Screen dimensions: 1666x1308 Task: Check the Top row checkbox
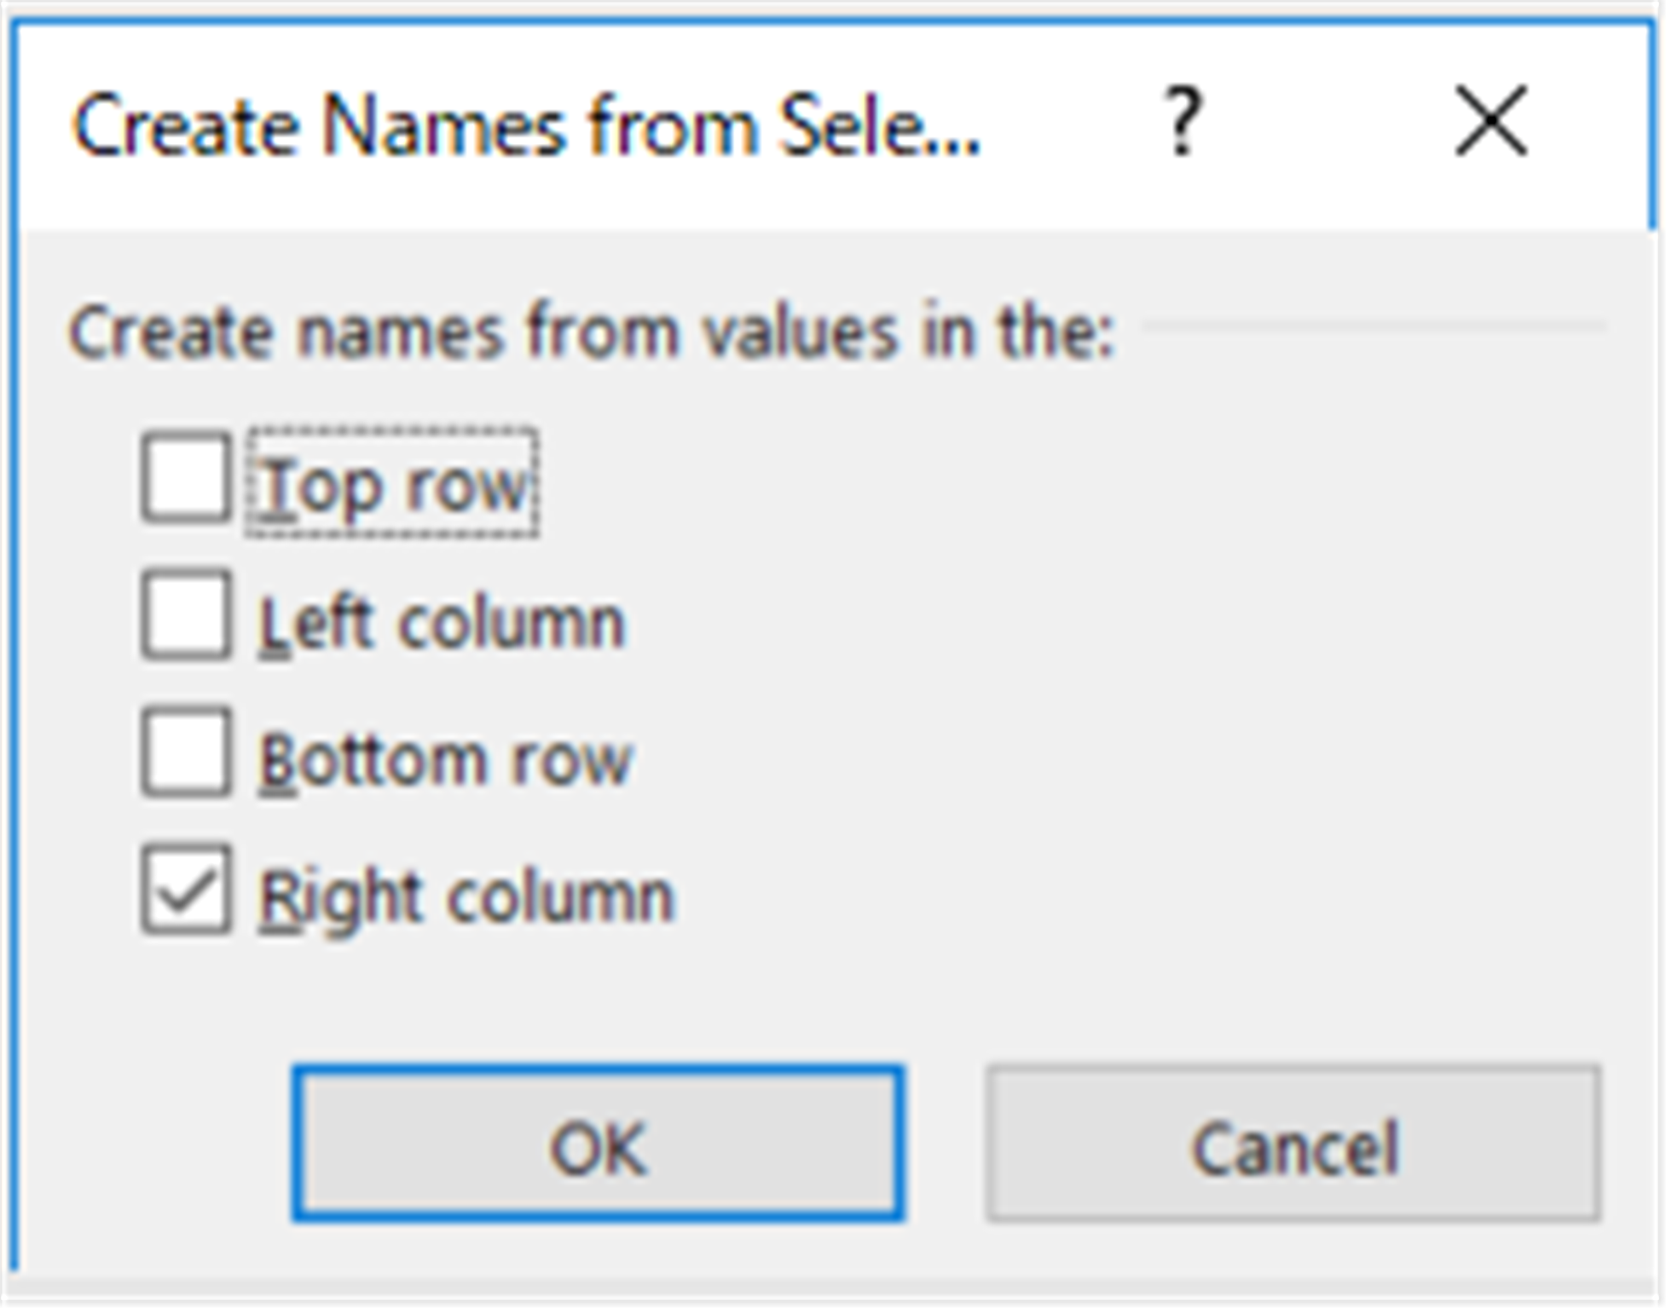[185, 478]
